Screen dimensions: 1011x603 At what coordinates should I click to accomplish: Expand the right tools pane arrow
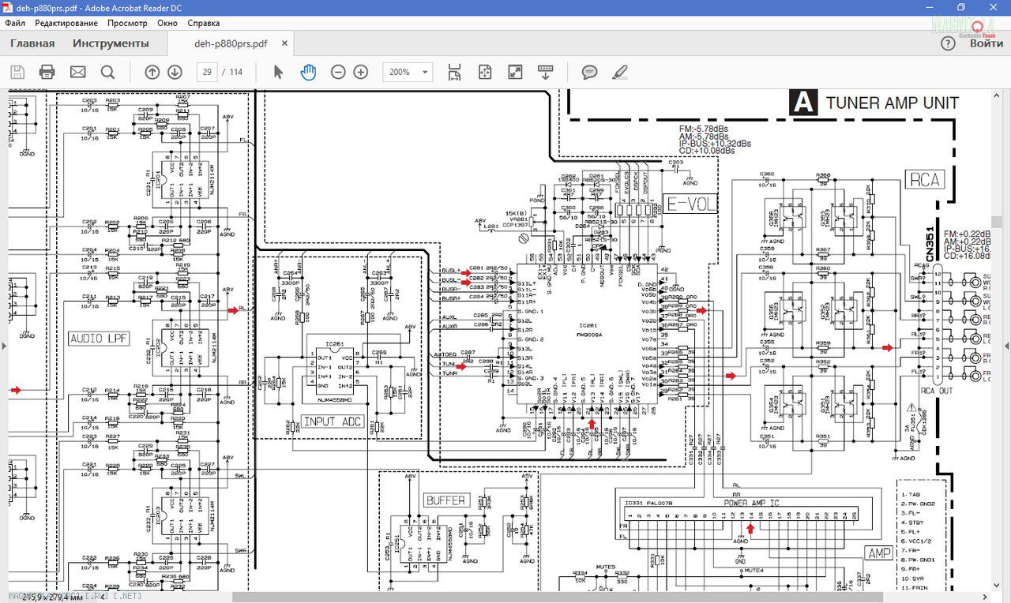(x=1006, y=346)
